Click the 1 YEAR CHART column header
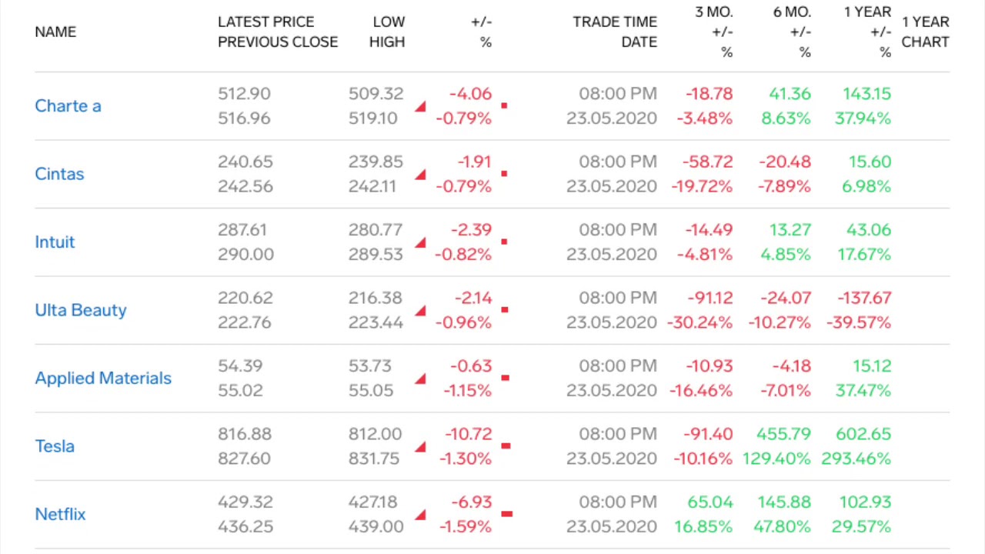Viewport: 985px width, 554px height. click(925, 32)
